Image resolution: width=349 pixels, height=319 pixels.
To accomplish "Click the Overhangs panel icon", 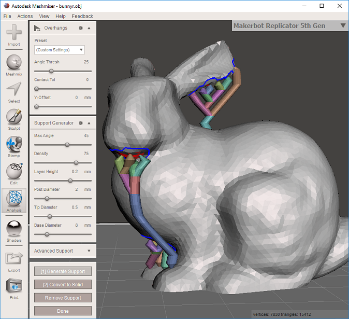I will tap(37, 28).
